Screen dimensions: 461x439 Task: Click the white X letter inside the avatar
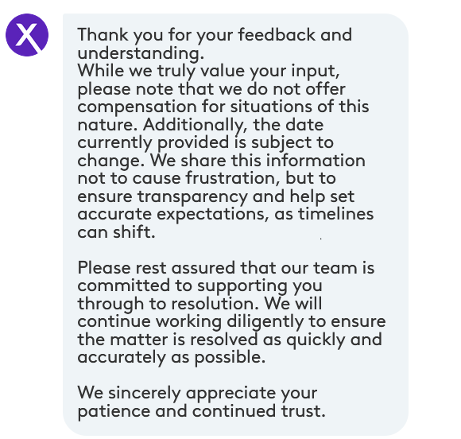pos(27,35)
